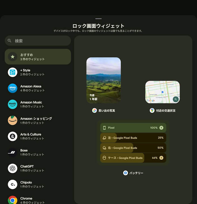Open Amazon Music widget list
Image resolution: width=197 pixels, height=204 pixels.
tap(38, 104)
